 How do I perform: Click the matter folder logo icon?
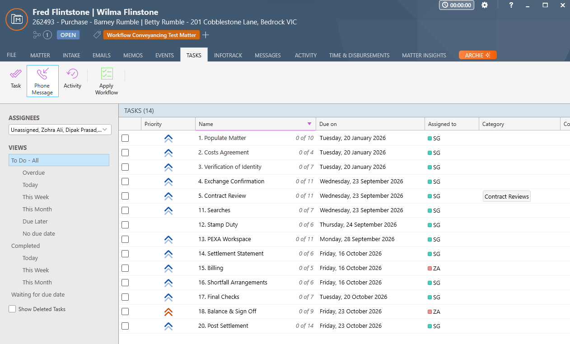tap(17, 19)
